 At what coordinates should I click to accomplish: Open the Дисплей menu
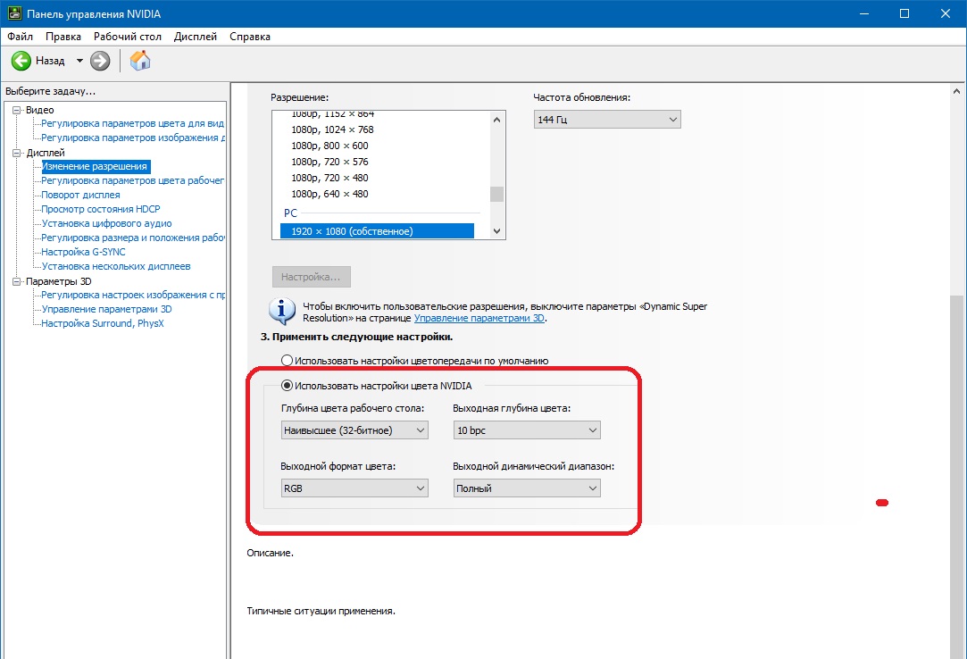pyautogui.click(x=195, y=37)
